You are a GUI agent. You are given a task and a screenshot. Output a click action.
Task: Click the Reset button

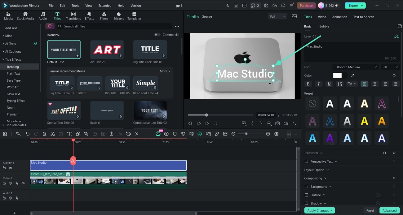[x=370, y=210]
